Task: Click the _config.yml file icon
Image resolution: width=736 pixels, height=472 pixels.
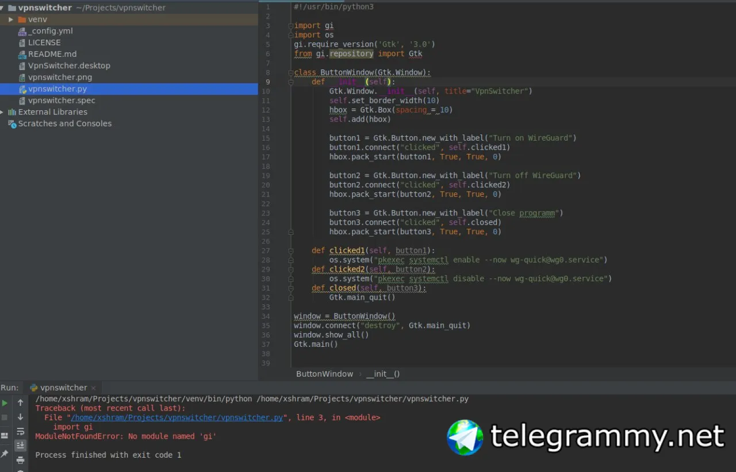Action: click(x=22, y=31)
